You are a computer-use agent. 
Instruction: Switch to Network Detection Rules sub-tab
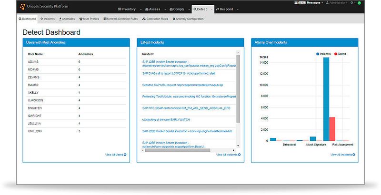[x=120, y=19]
